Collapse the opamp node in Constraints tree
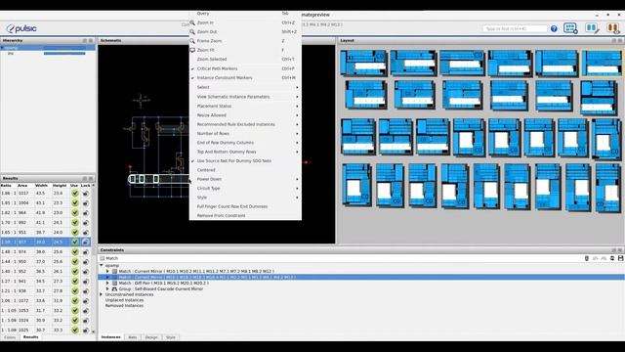Screen dimensions: 625x352 click(102, 265)
